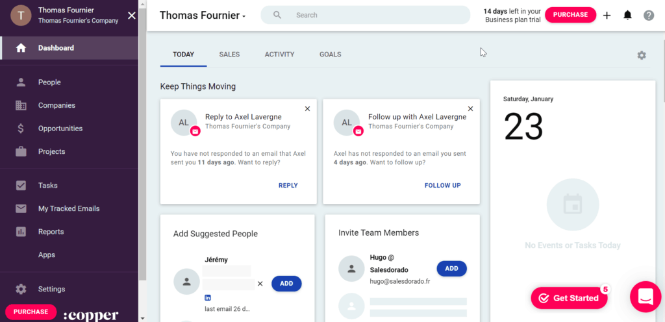Open Opportunities in the sidebar
The width and height of the screenshot is (665, 322).
(x=60, y=129)
